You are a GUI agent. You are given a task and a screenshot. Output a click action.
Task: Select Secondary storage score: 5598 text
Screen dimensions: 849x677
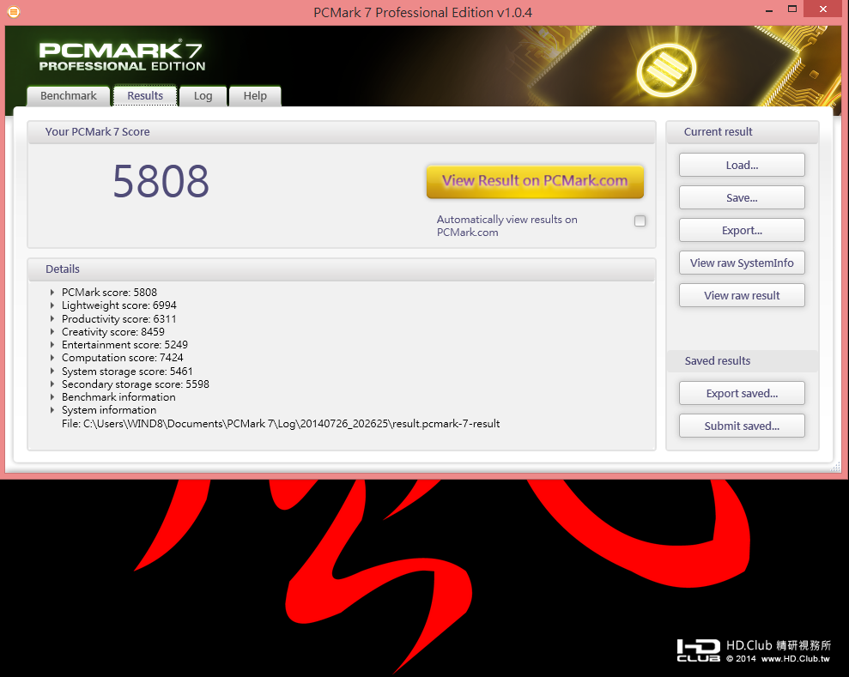pyautogui.click(x=136, y=384)
